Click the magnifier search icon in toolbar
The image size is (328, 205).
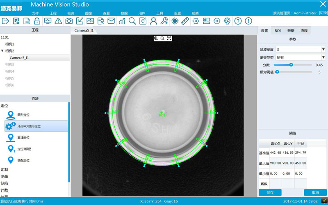click(132, 21)
